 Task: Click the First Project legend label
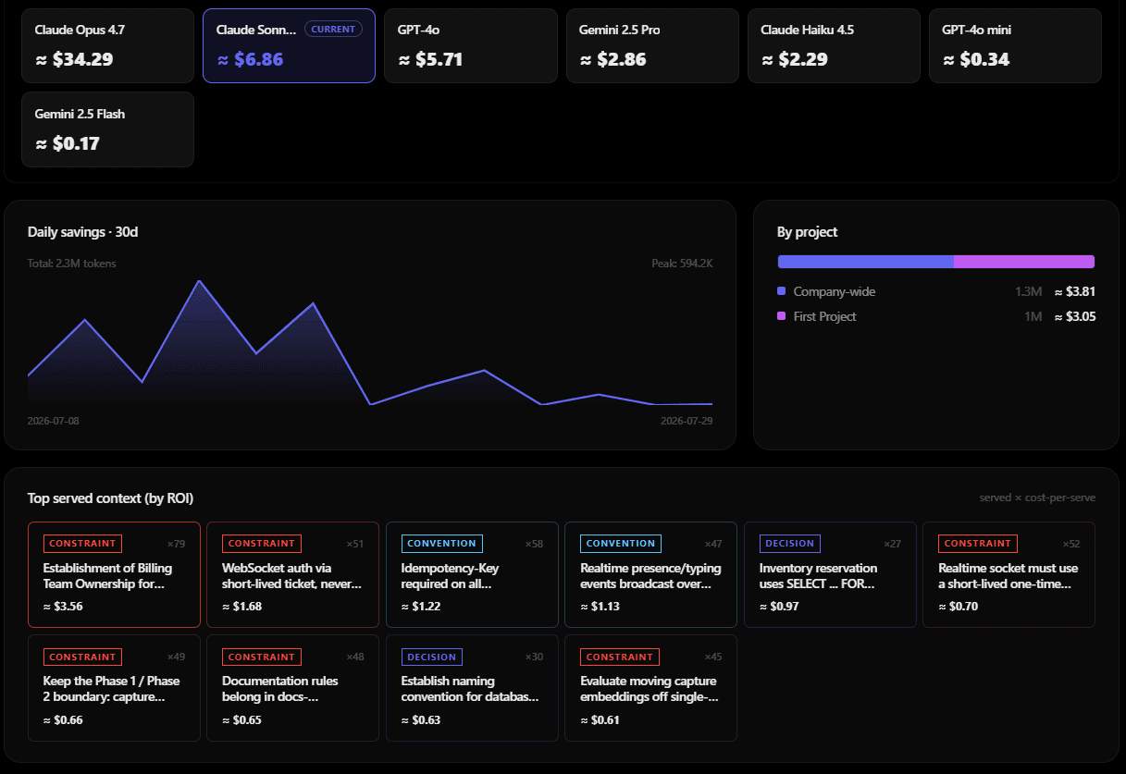point(824,316)
